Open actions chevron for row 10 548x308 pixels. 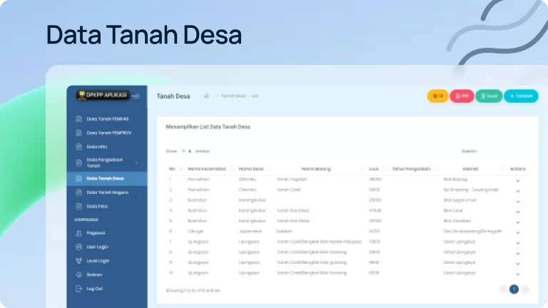(x=518, y=274)
